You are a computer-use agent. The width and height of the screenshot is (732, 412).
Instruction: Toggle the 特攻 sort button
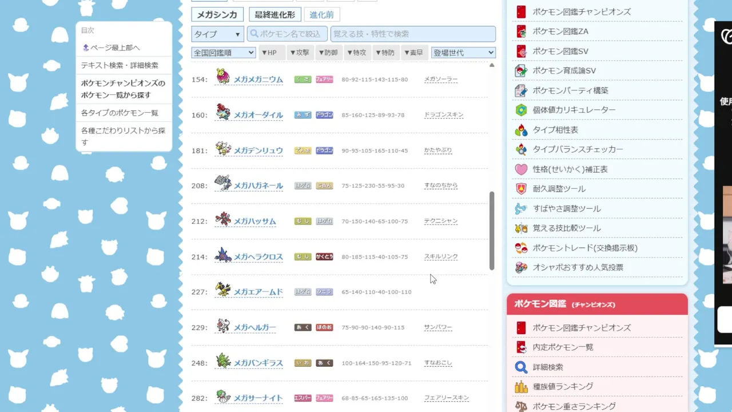(x=357, y=53)
